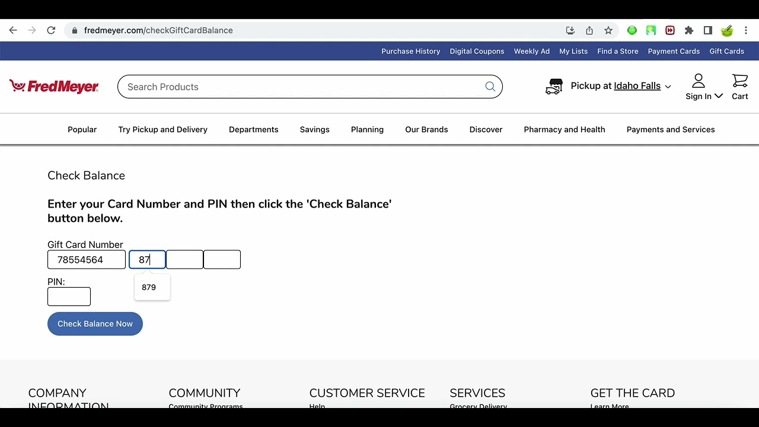759x427 pixels.
Task: Expand pickup location chevron
Action: [x=668, y=87]
